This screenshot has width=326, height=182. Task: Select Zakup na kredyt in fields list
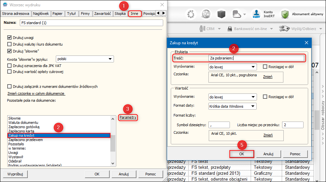(59, 135)
